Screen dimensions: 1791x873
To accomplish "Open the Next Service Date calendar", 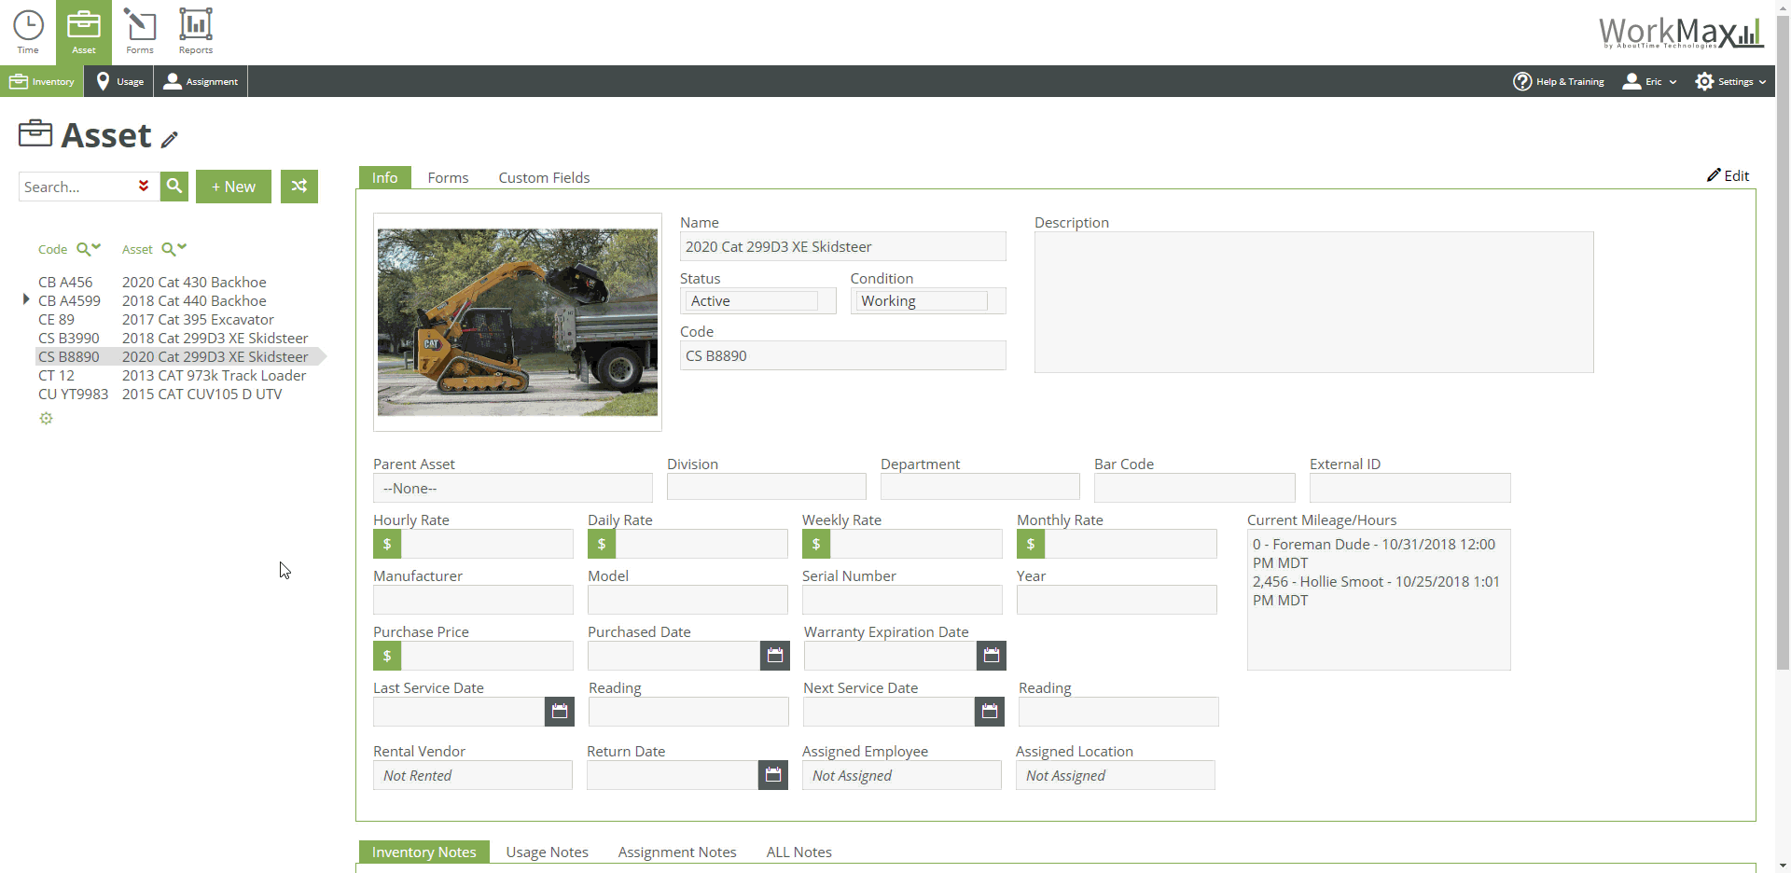I will click(989, 712).
